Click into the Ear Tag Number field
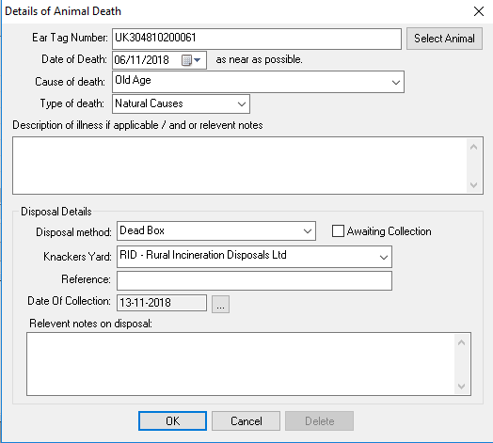The height and width of the screenshot is (443, 493). [257, 39]
